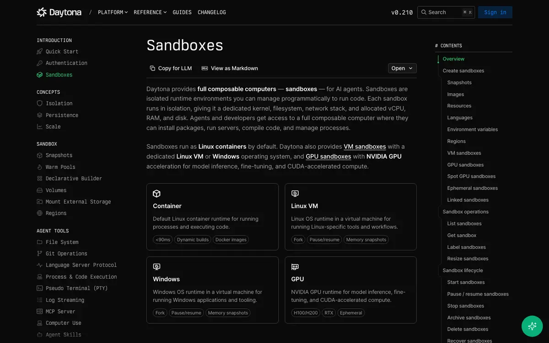Click the Log Streaming icon
Screen dimensions: 549x343
(x=40, y=300)
